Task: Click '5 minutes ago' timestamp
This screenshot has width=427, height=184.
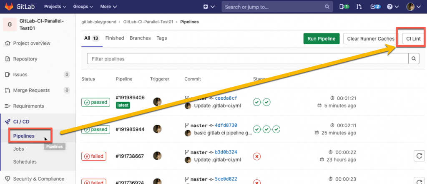Action: coord(340,106)
